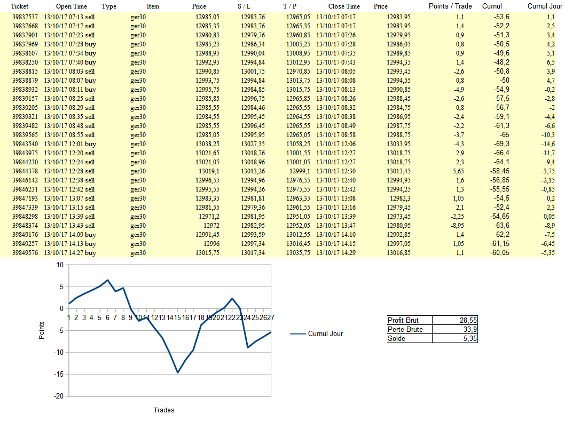The width and height of the screenshot is (565, 422).
Task: Click the Trades axis title on chart
Action: pos(164,410)
